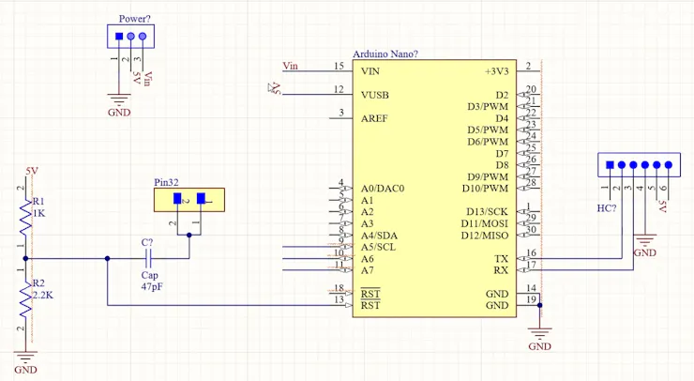Select the D7 pin label
694x381 pixels.
click(x=502, y=154)
